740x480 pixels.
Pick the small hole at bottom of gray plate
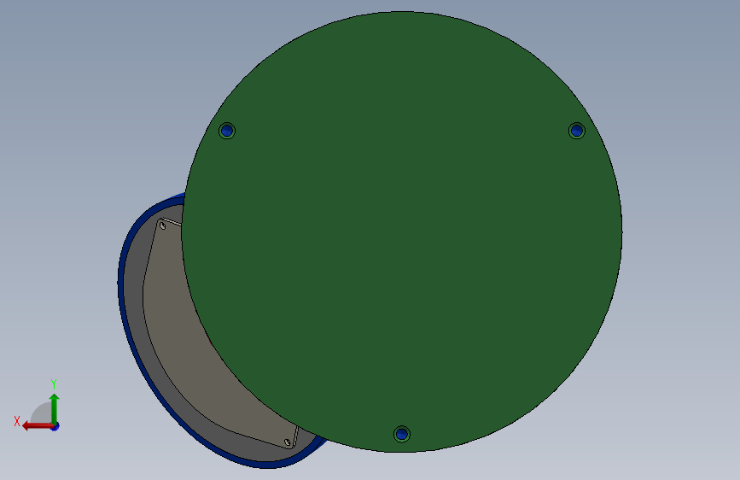click(288, 442)
